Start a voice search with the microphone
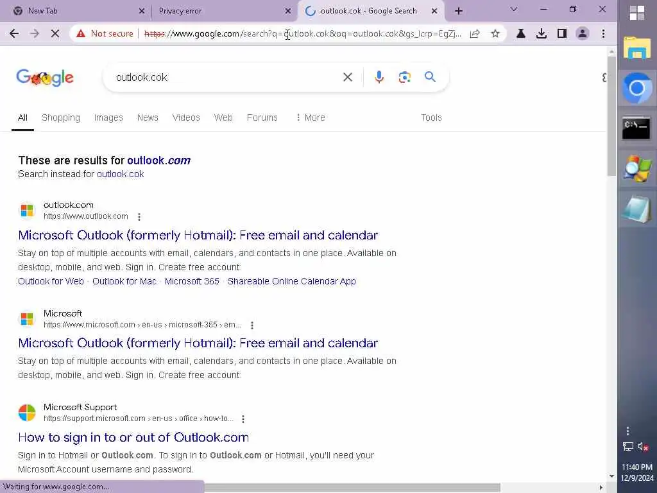Viewport: 657px width, 493px height. click(379, 77)
